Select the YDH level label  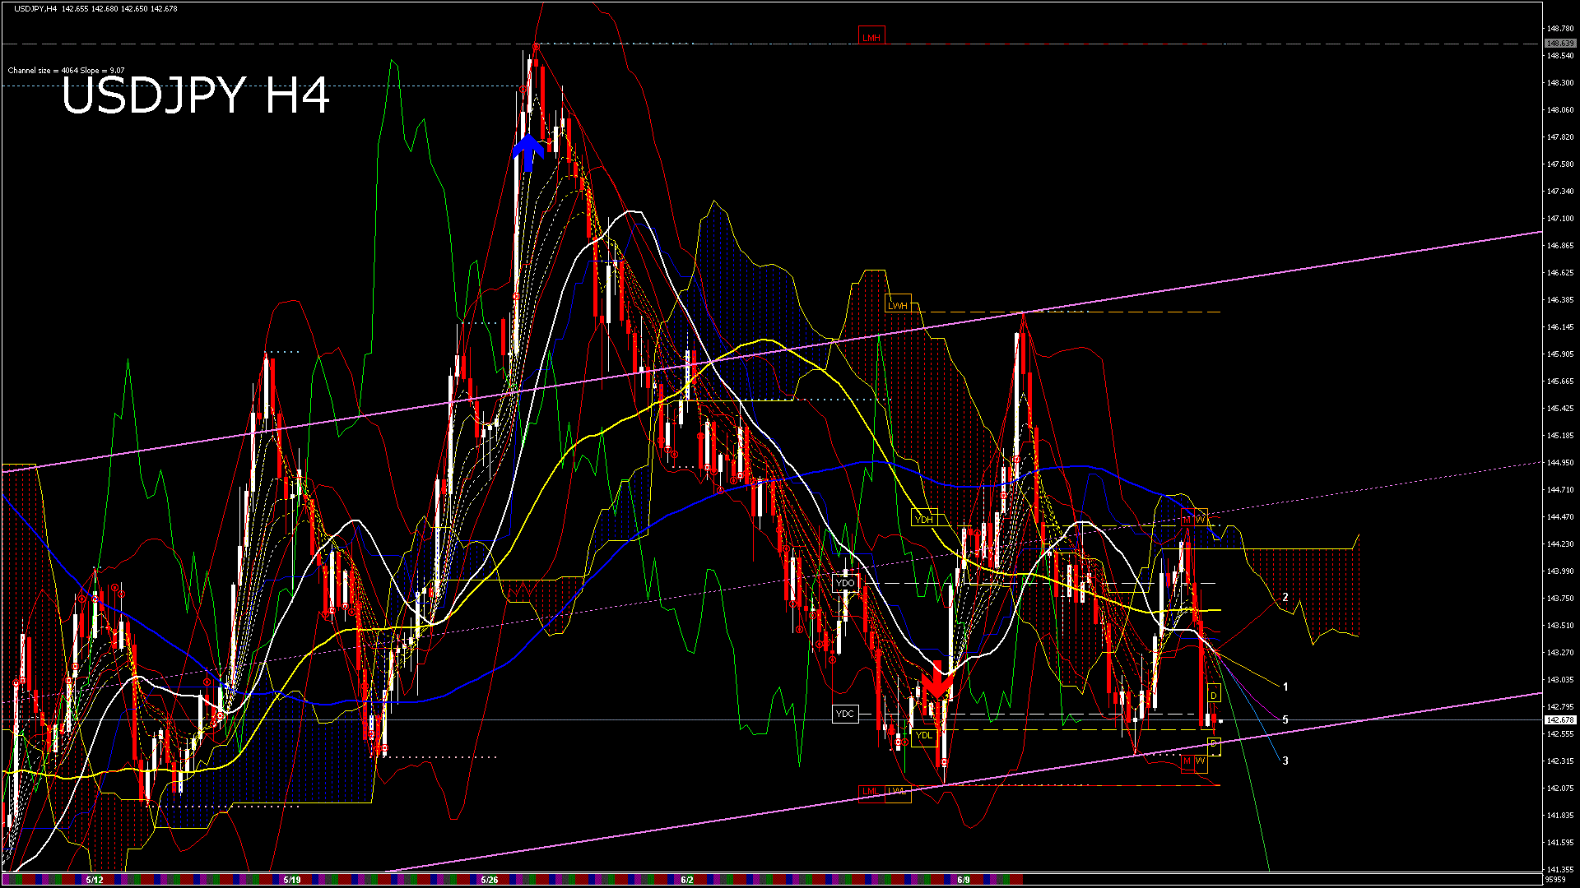[x=924, y=519]
